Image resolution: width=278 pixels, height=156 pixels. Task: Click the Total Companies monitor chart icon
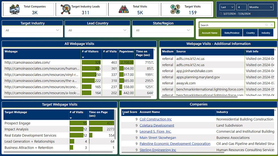click(x=14, y=9)
